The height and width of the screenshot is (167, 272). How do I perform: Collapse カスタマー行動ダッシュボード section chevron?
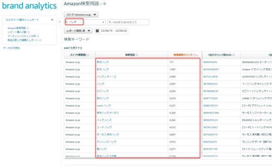52,20
